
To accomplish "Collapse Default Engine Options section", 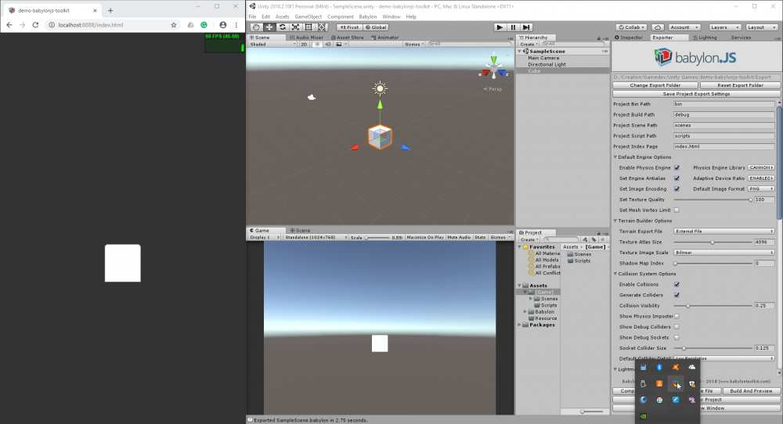I will coord(615,157).
